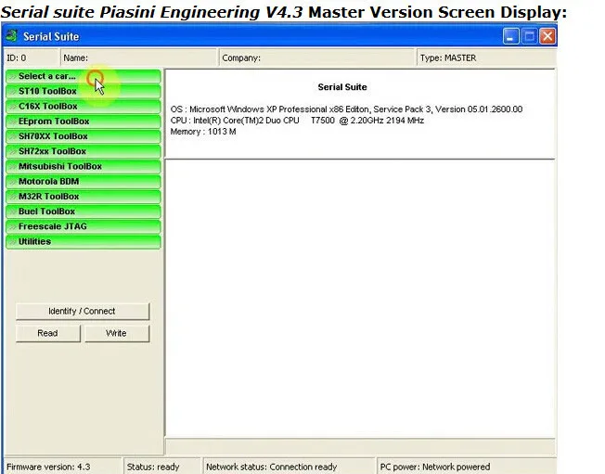605x474 pixels.
Task: Open Mitsubishi ToolBox
Action: click(83, 167)
